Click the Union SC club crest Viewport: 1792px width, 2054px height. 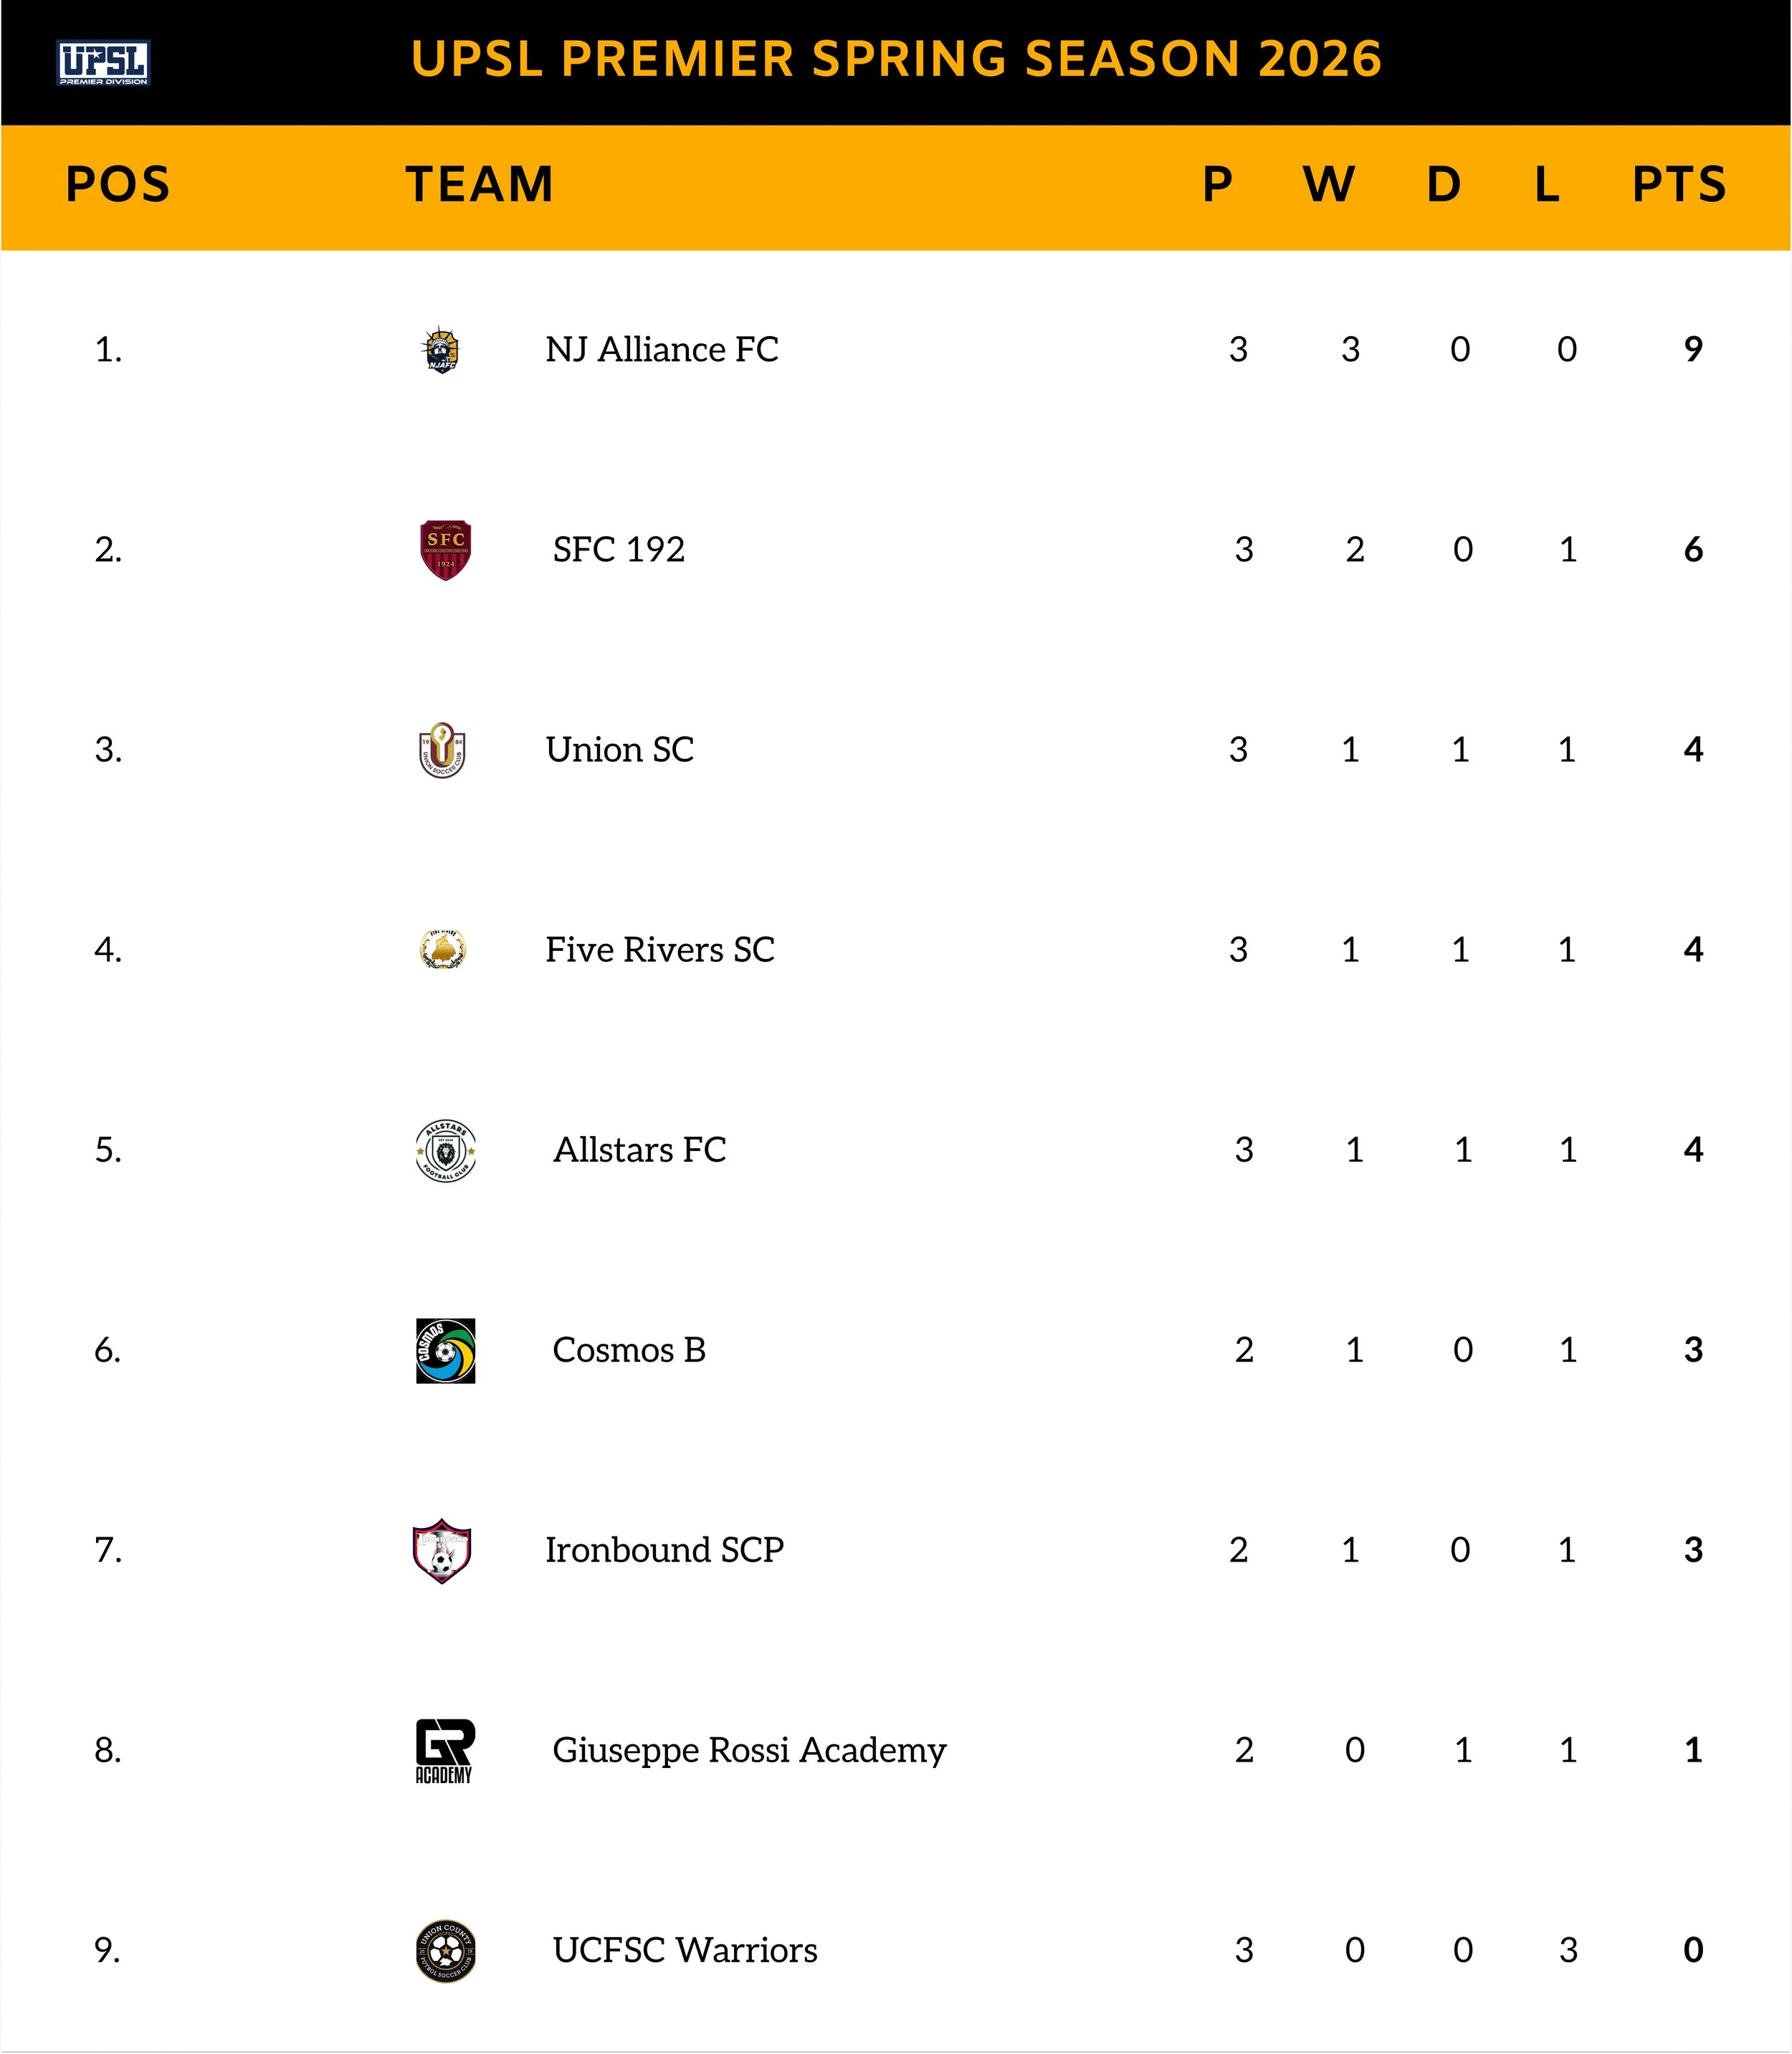coord(442,750)
